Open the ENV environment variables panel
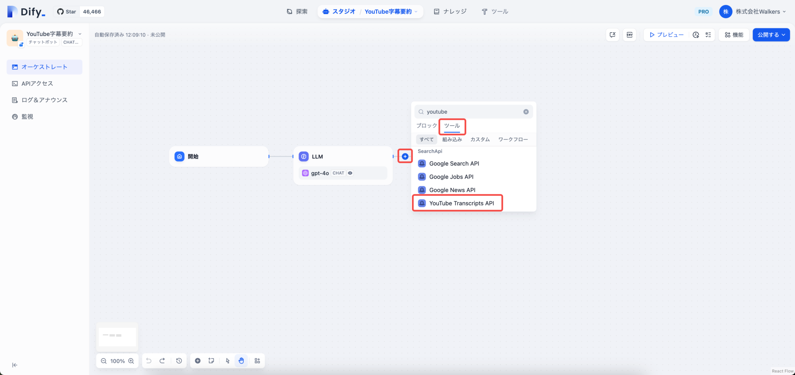The image size is (795, 375). pyautogui.click(x=629, y=35)
